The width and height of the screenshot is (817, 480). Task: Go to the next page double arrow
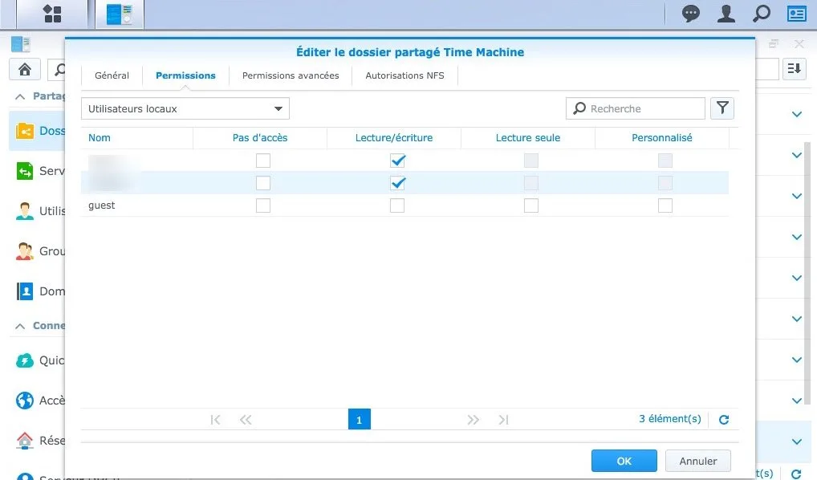[x=474, y=420]
